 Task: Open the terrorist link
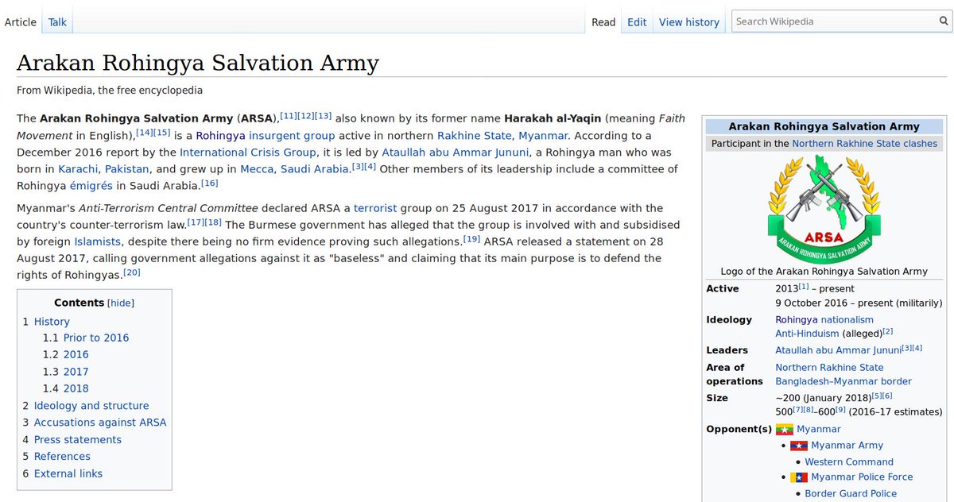[x=375, y=208]
